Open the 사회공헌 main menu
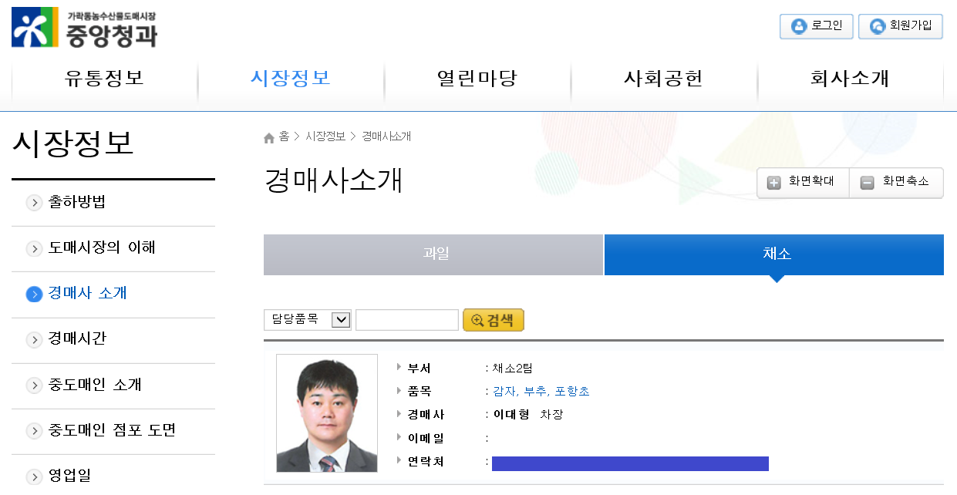 coord(664,79)
